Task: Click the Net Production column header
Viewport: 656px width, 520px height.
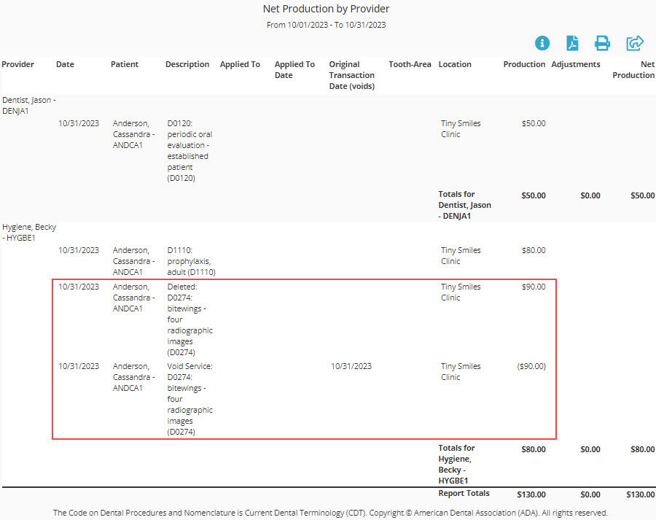Action: tap(633, 69)
